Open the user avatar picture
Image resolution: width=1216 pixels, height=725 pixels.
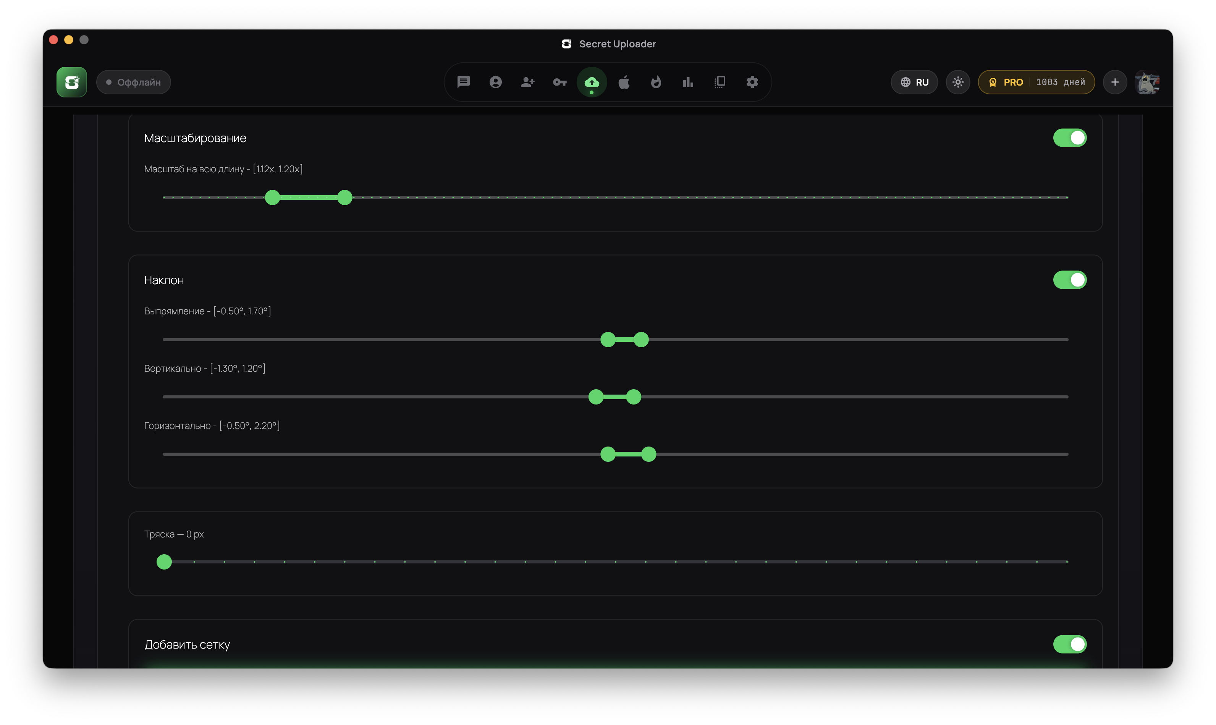[x=1147, y=82]
